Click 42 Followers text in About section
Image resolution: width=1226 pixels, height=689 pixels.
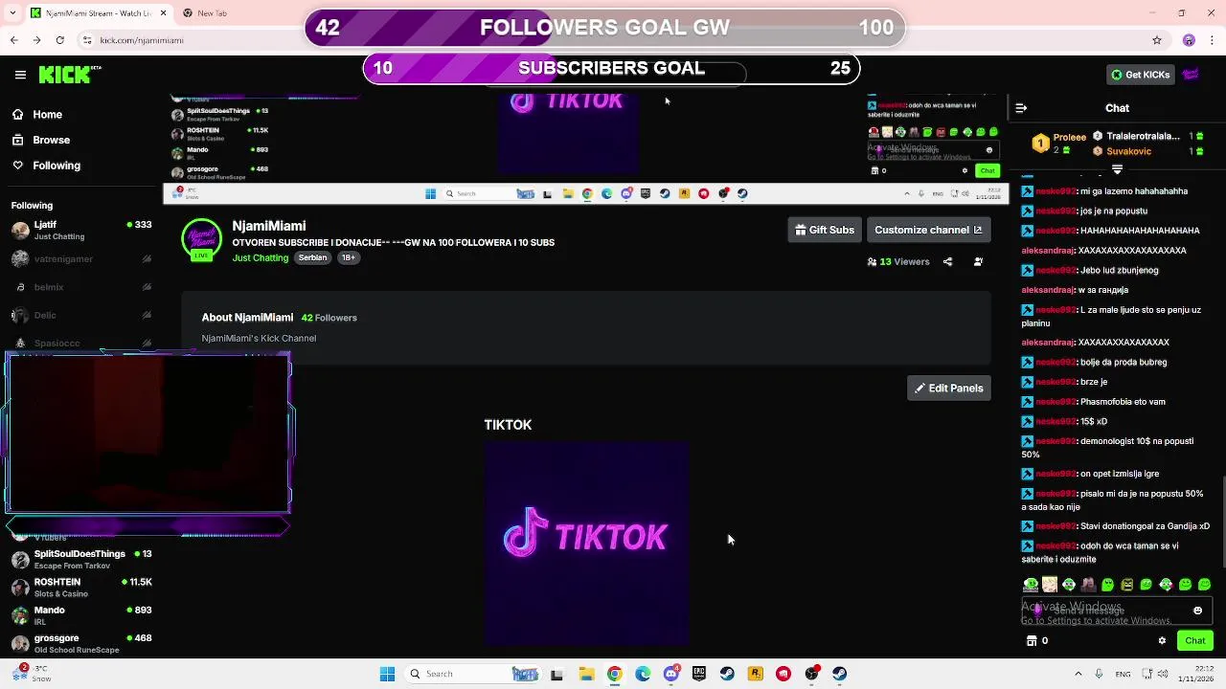329,318
